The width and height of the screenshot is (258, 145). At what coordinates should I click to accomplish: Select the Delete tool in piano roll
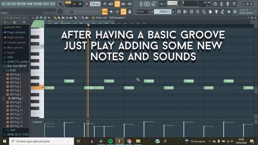pyautogui.click(x=67, y=18)
